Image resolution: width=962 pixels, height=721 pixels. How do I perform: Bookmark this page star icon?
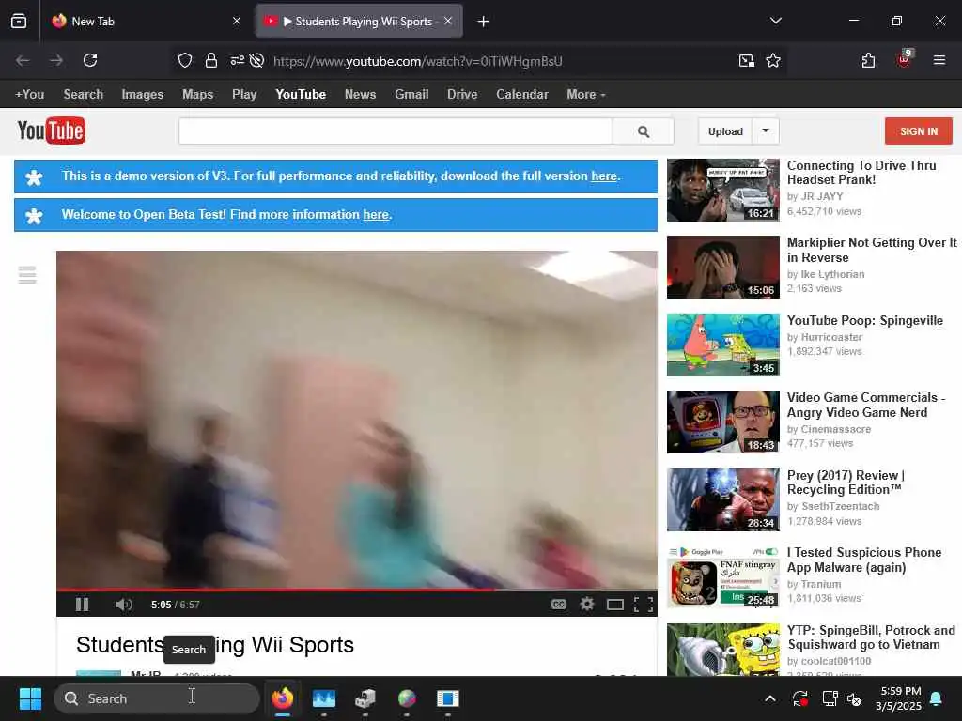[773, 60]
